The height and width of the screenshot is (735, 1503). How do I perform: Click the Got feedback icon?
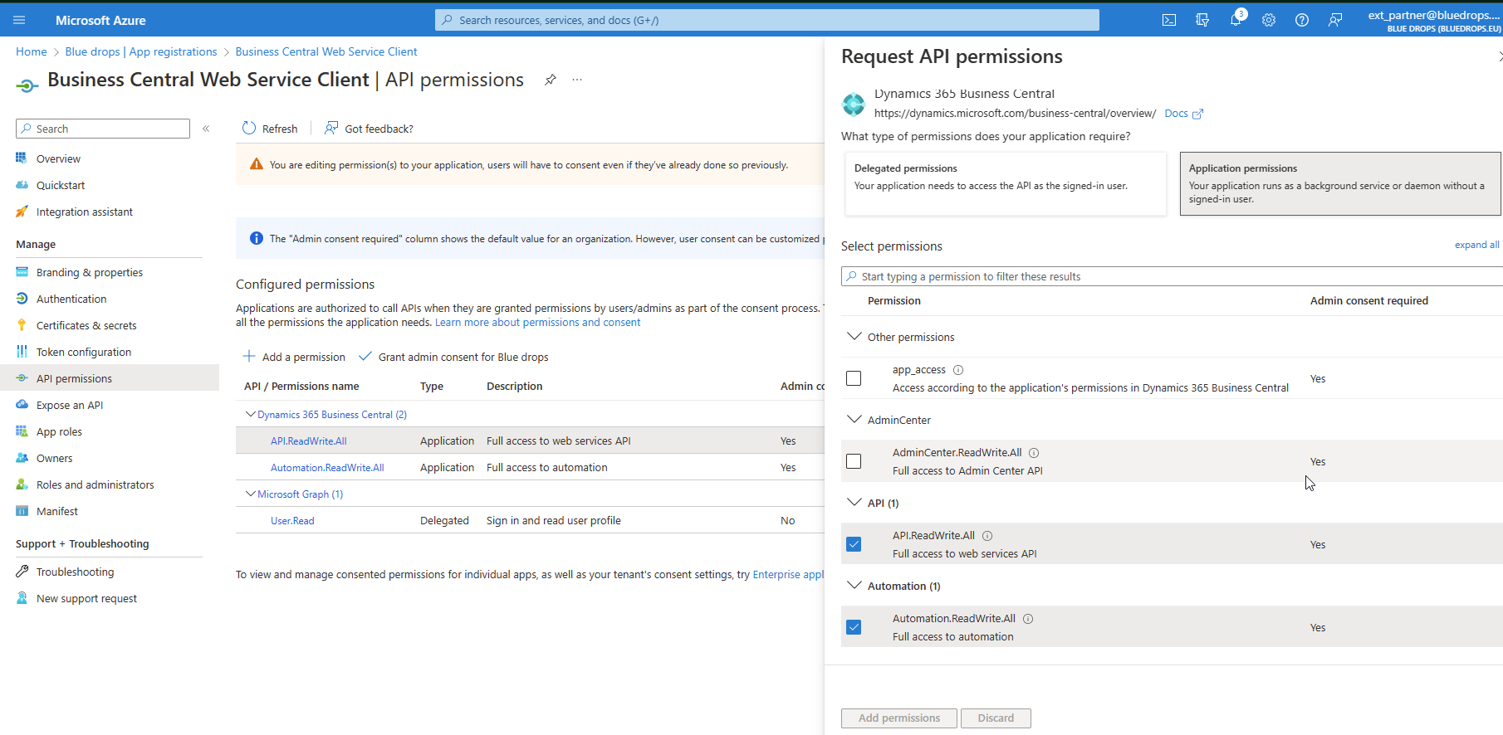click(x=331, y=128)
